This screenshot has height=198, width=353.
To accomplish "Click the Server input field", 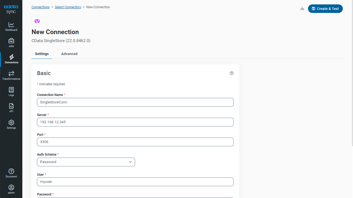I will pyautogui.click(x=135, y=122).
